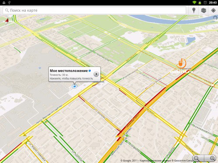Open the Wi-Fi status icon in status bar
218x163 pixels.
coord(194,3)
